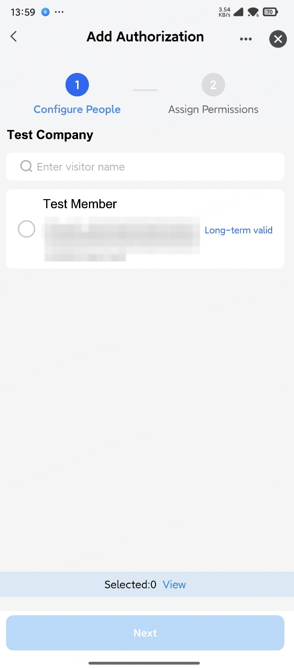Switch to Configure People step

77,109
